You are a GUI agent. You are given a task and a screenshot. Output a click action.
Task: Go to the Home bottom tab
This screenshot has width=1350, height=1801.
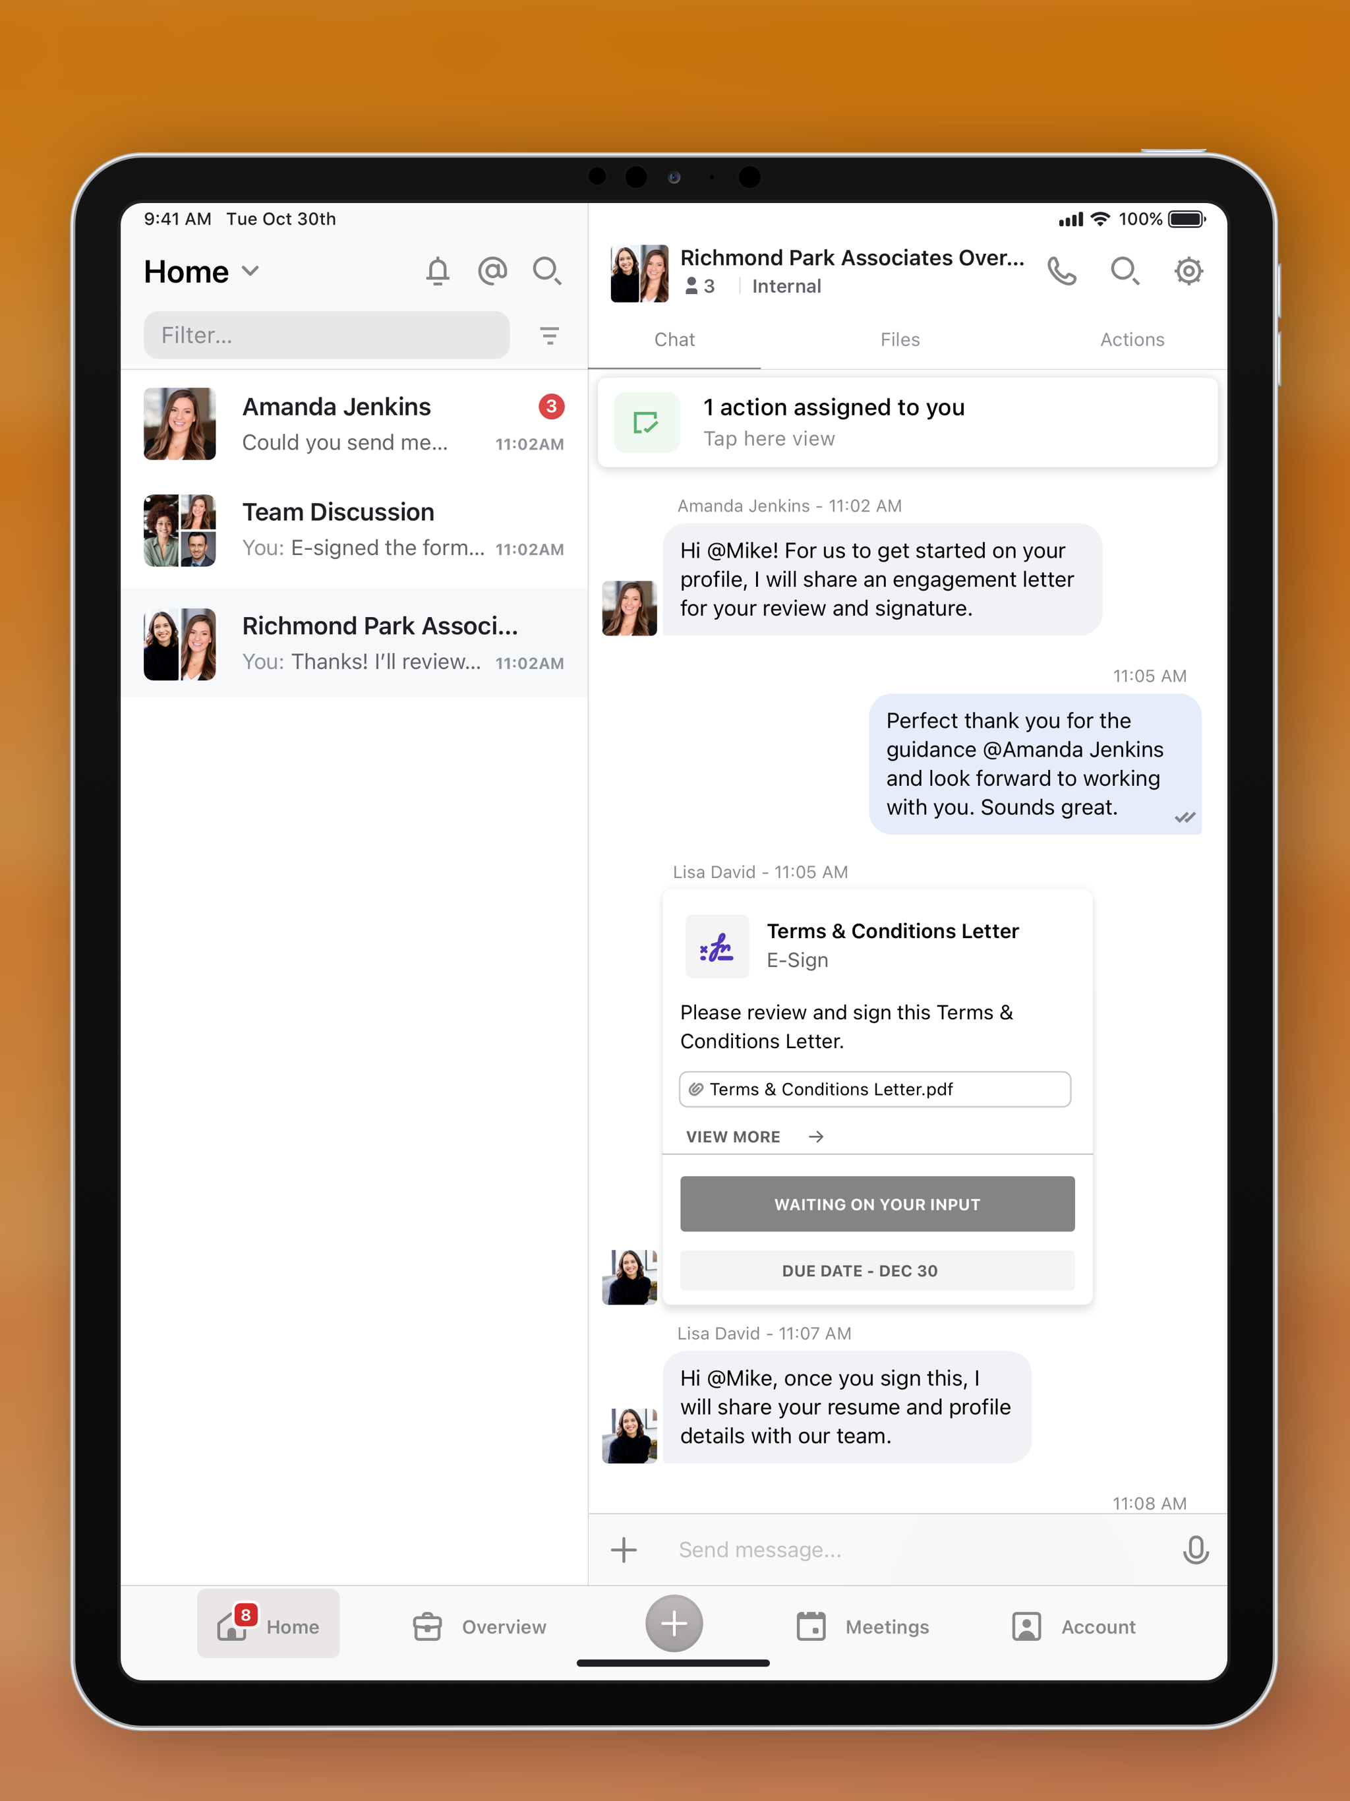268,1623
